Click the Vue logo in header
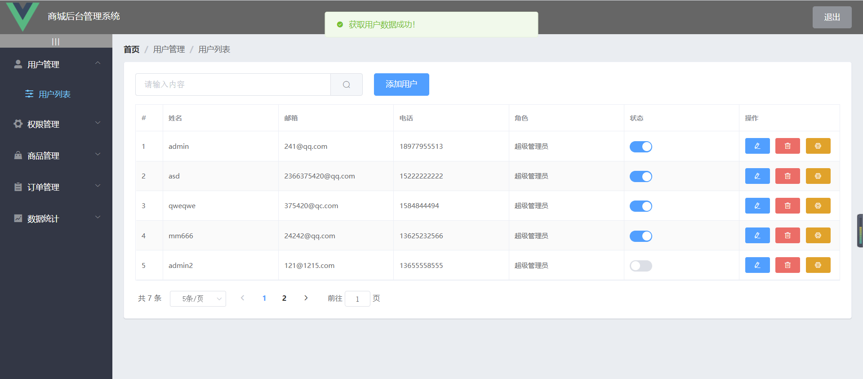Image resolution: width=863 pixels, height=379 pixels. (x=23, y=16)
